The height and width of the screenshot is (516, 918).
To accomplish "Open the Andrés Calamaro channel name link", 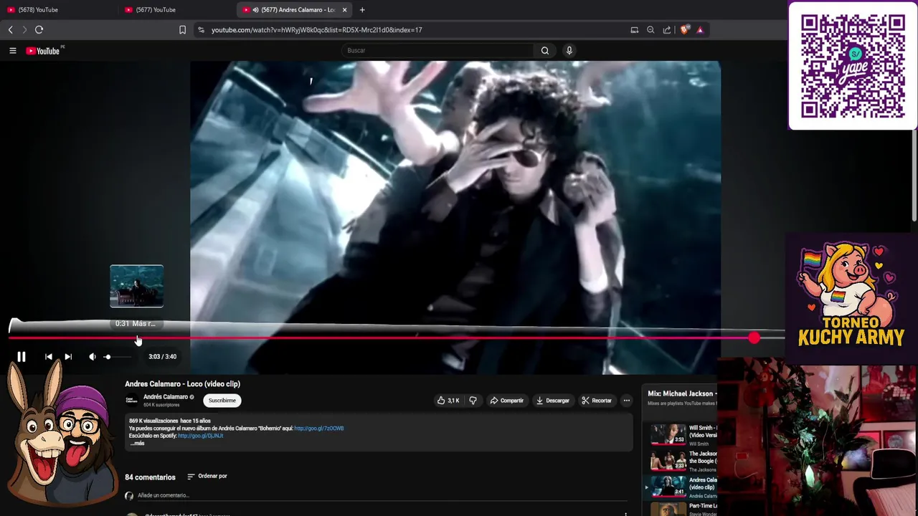I will pos(166,397).
